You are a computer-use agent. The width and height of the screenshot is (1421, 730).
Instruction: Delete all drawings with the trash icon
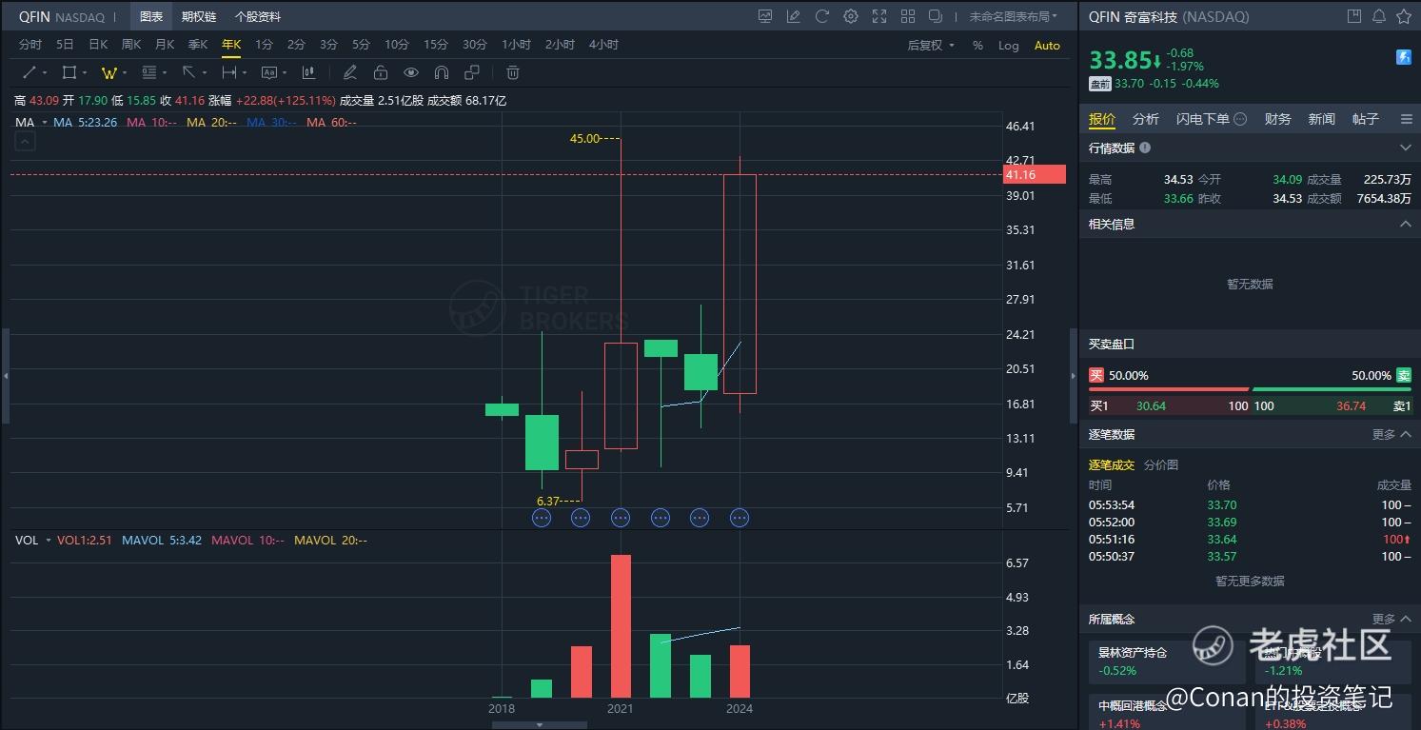(512, 72)
